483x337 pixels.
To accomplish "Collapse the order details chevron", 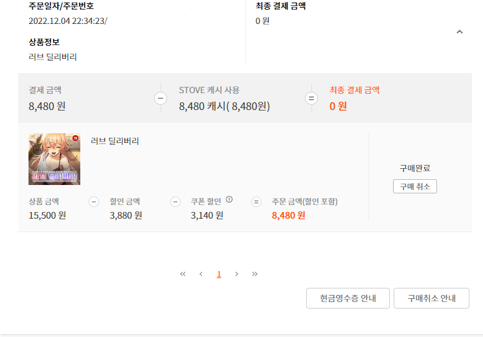I will (460, 32).
